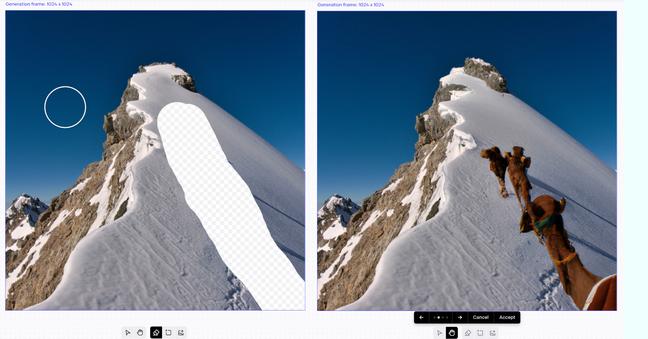Activate the hand tool under the right canvas
648x339 pixels.
pyautogui.click(x=452, y=333)
